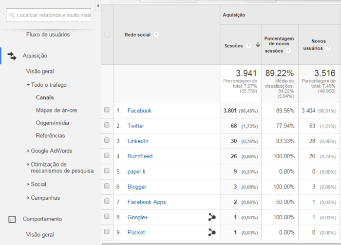The height and width of the screenshot is (245, 341).
Task: Open the Twitter social network link
Action: 136,126
